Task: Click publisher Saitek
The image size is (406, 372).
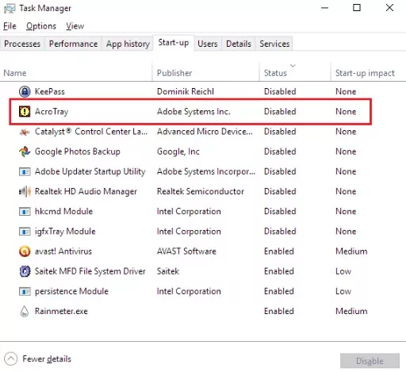Action: 168,271
